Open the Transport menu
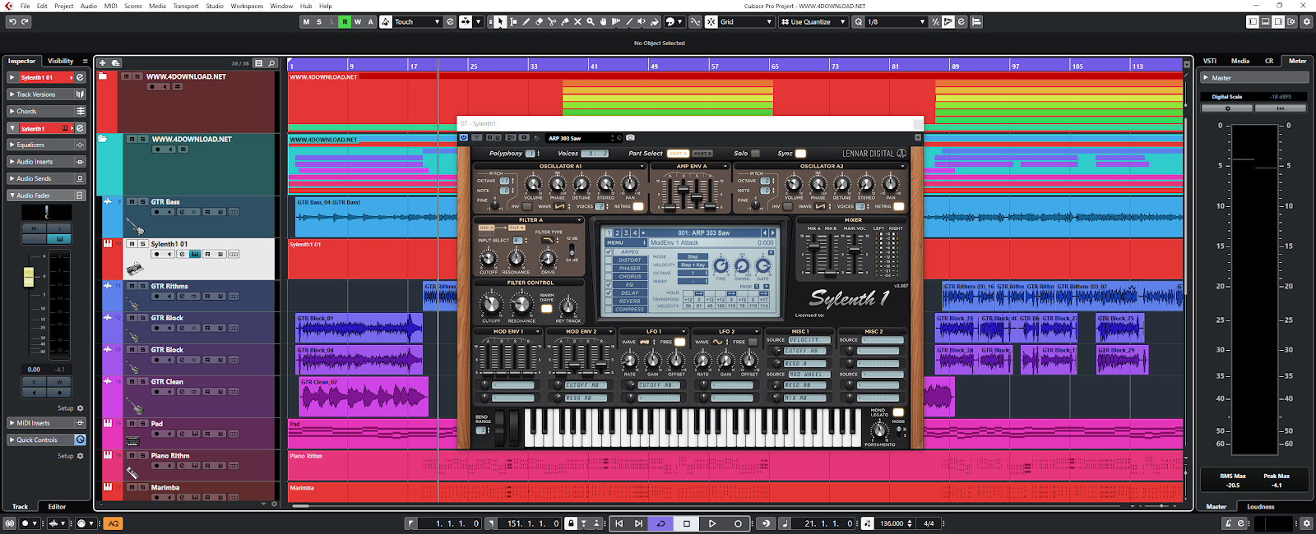1316x534 pixels. [185, 6]
